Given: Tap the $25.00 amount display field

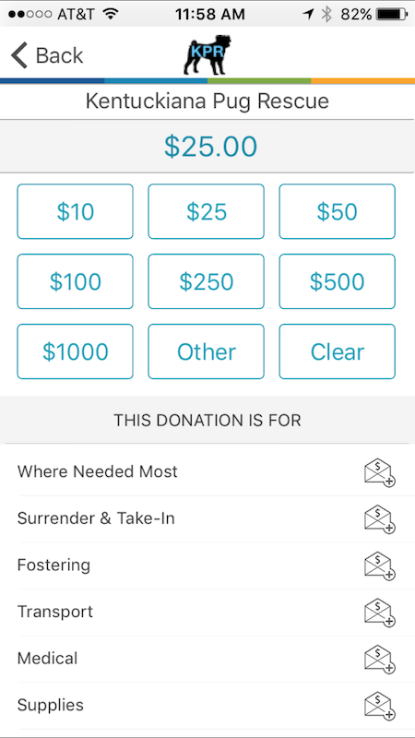Looking at the screenshot, I should point(207,147).
